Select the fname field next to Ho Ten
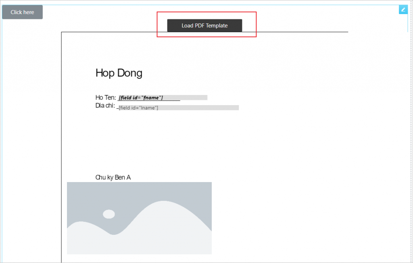Screen dimensions: 413x263 [163, 97]
